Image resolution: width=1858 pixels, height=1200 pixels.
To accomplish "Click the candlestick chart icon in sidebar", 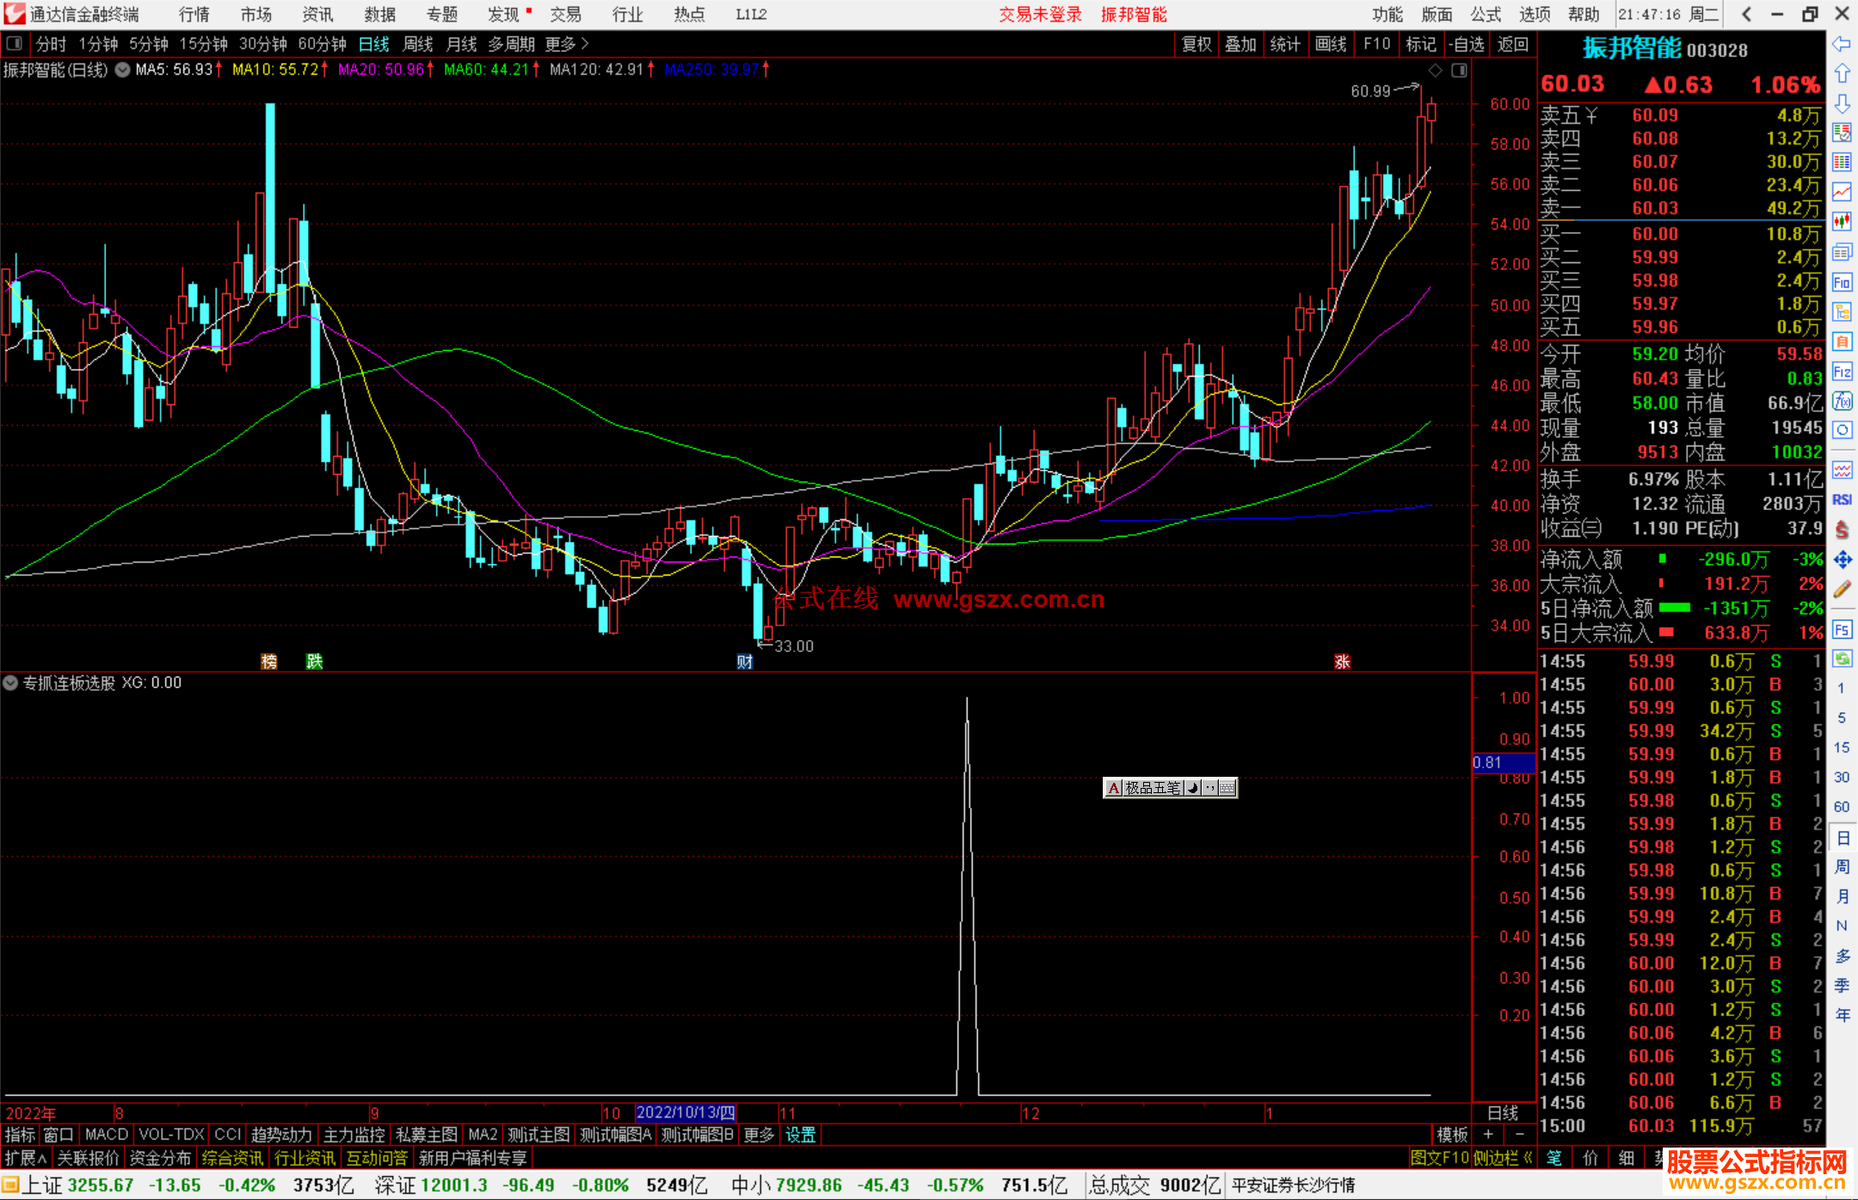I will pyautogui.click(x=1842, y=222).
